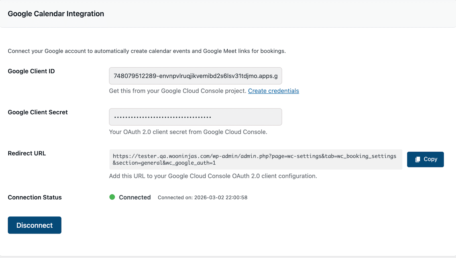
Task: Click the Copy button for Redirect URL
Action: (x=425, y=159)
